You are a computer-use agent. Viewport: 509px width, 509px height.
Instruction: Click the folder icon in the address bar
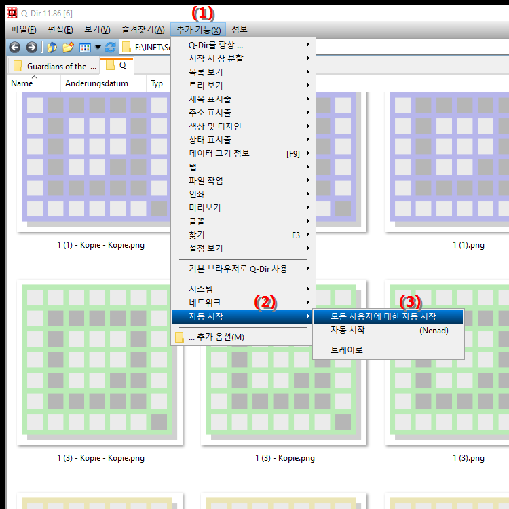(126, 48)
